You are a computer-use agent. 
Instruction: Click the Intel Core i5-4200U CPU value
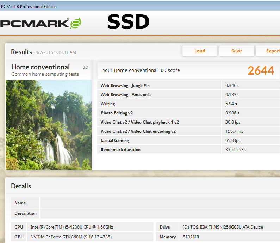click(72, 227)
